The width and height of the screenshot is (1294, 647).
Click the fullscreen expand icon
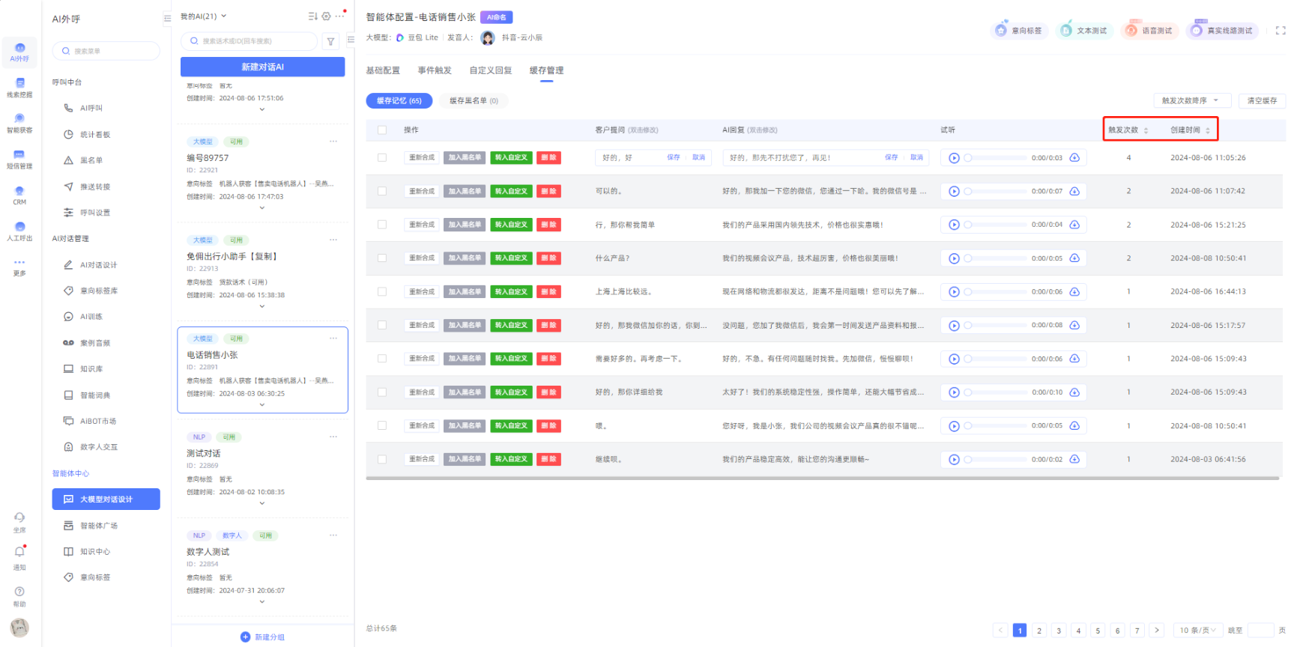click(1280, 31)
